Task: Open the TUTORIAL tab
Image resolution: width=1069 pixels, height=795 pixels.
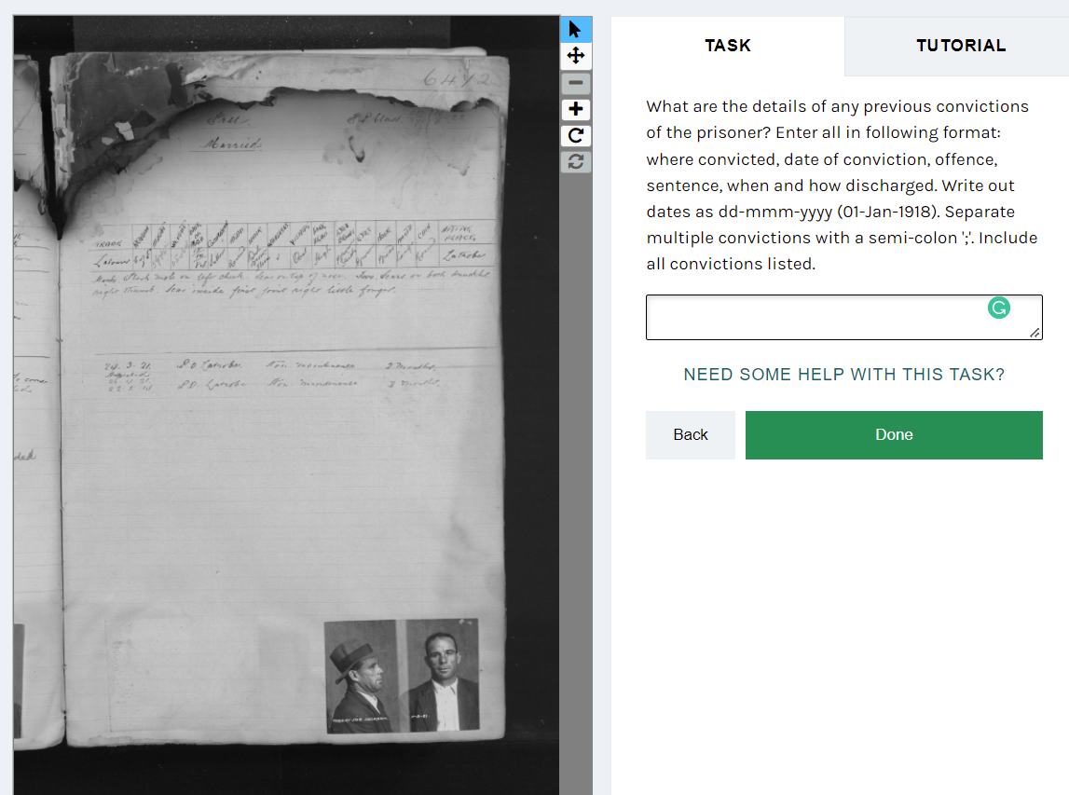Action: coord(961,46)
